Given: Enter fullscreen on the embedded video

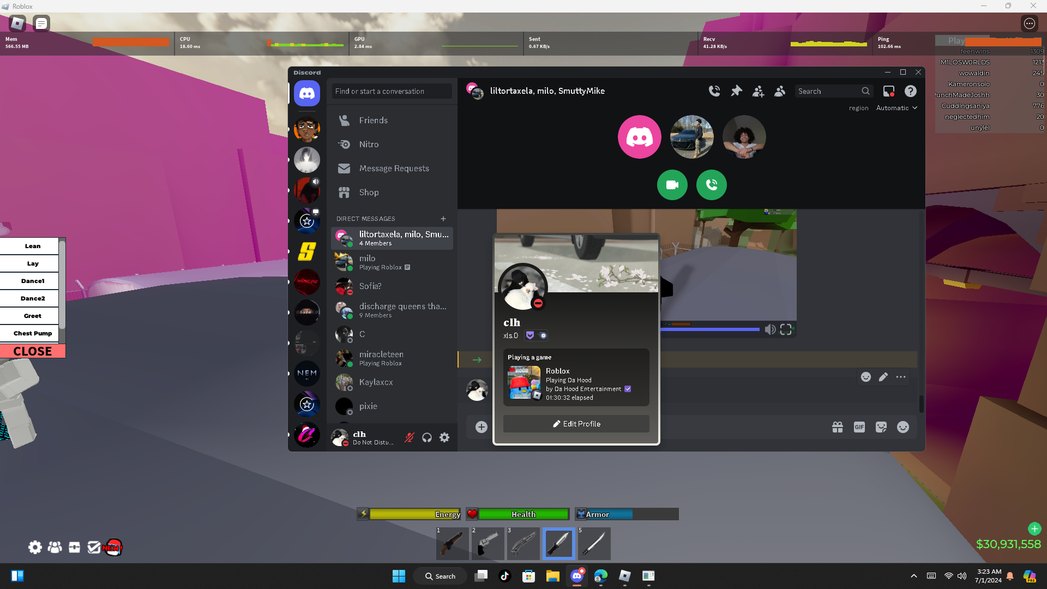Looking at the screenshot, I should 786,329.
